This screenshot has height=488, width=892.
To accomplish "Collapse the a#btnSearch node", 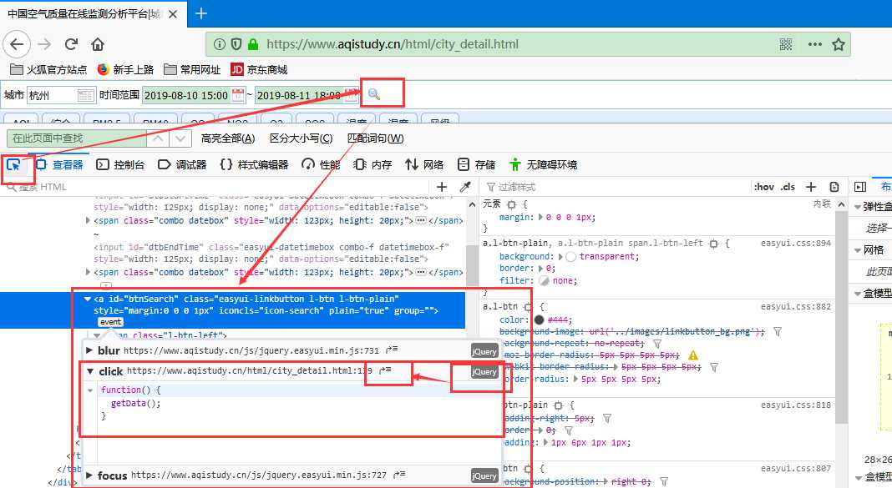I will pos(88,299).
